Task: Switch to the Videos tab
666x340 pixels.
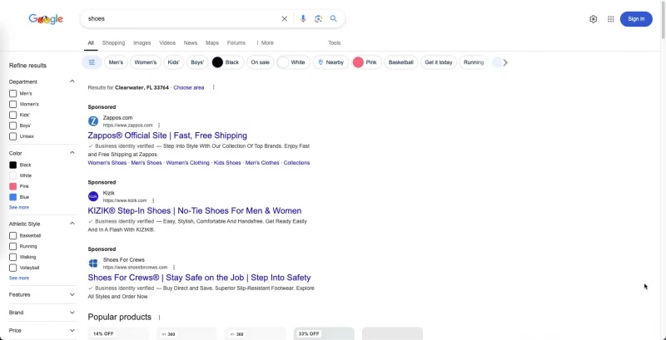Action: click(167, 43)
